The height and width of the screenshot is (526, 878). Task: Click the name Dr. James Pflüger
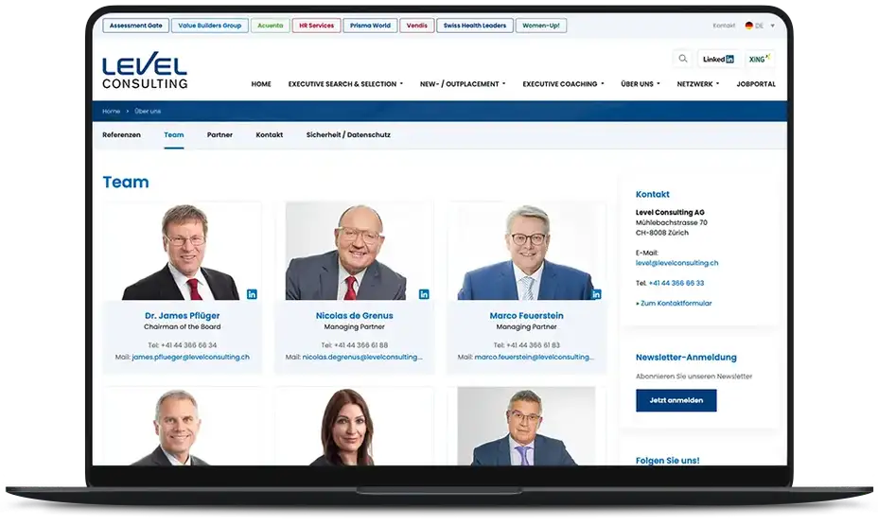pyautogui.click(x=182, y=316)
